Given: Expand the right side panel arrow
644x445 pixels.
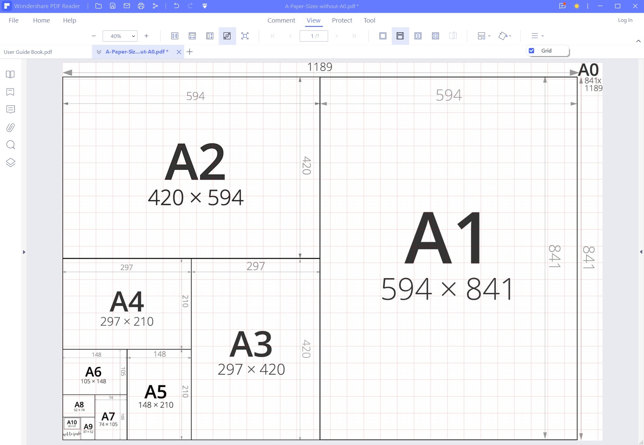Looking at the screenshot, I should [641, 252].
